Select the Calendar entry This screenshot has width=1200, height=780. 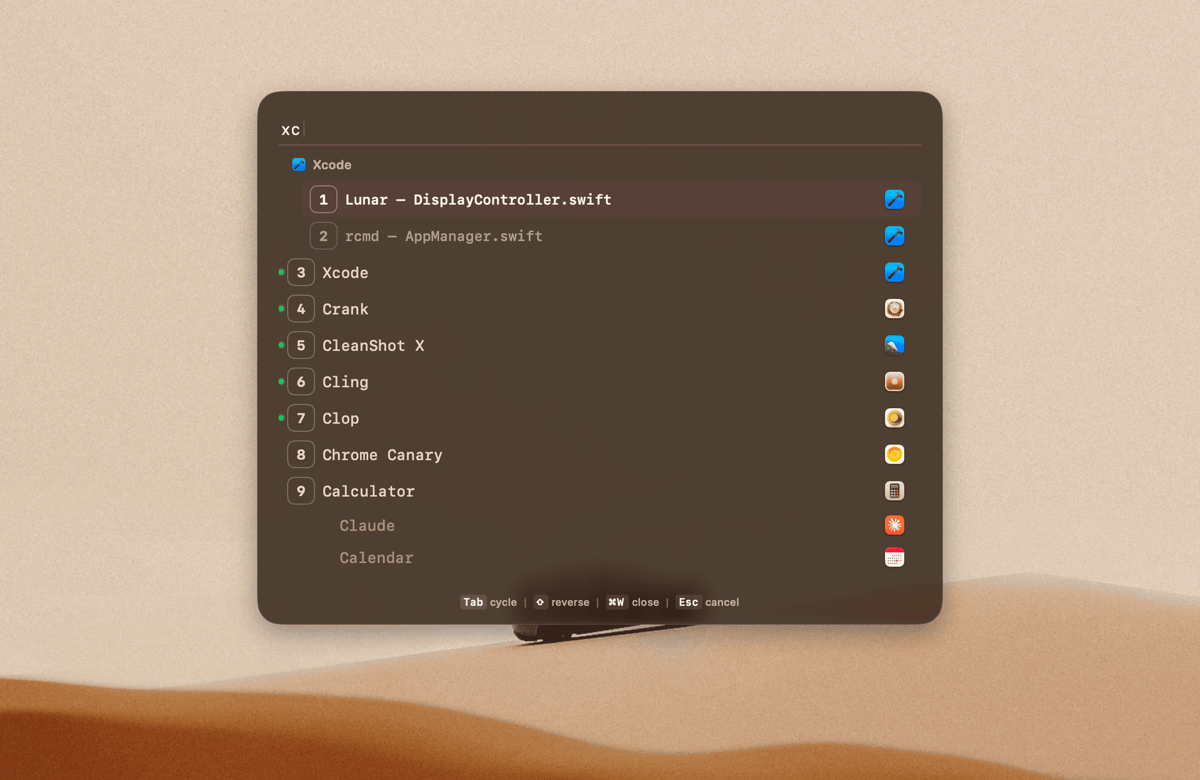point(599,557)
